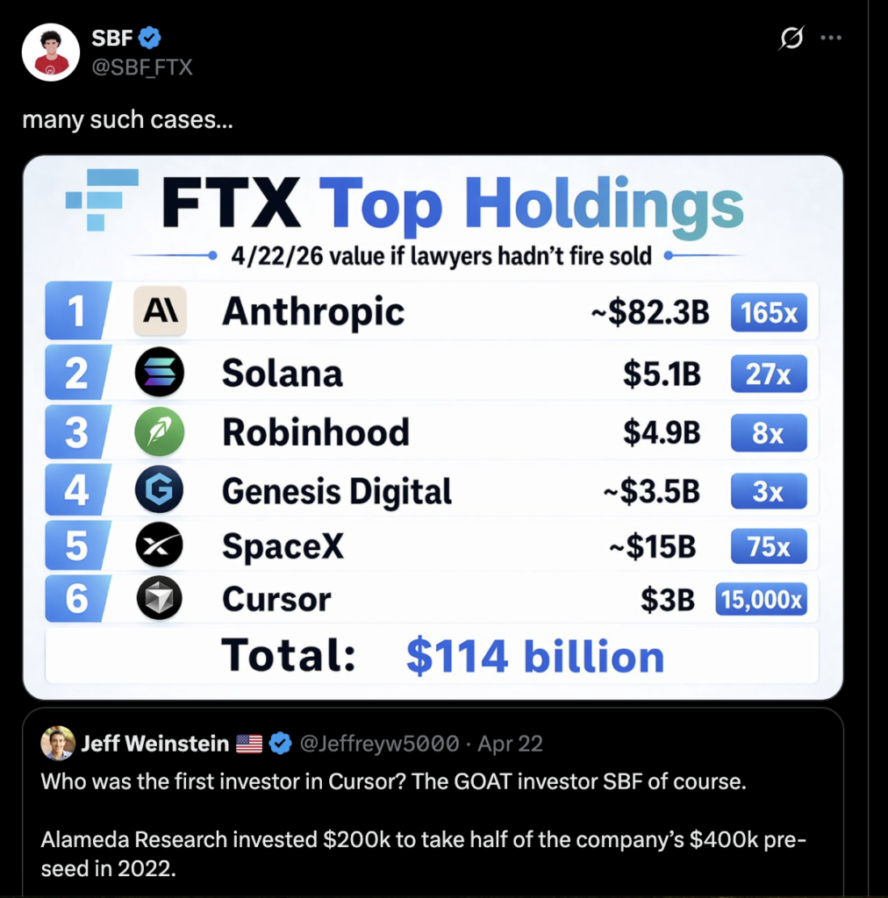
Task: Click the Cursor cube logo
Action: click(160, 600)
